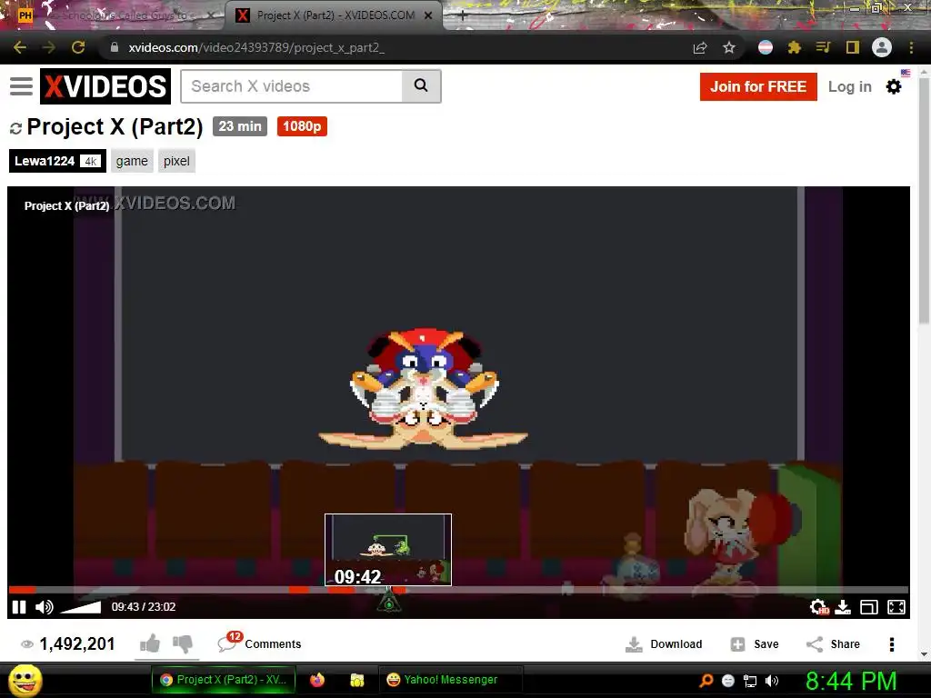Click the 23 min duration badge

coord(240,126)
